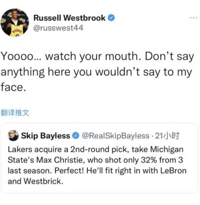Click the 翻译推文 translate tweet link
Screen dimensions: 200x205
15,113
